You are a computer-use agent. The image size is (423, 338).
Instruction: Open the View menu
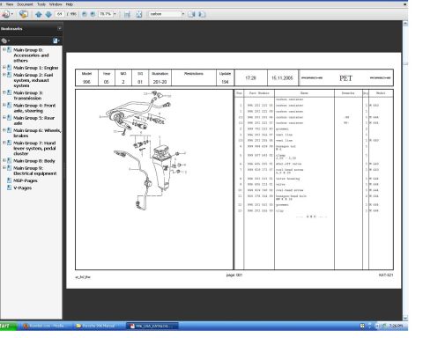[10, 4]
